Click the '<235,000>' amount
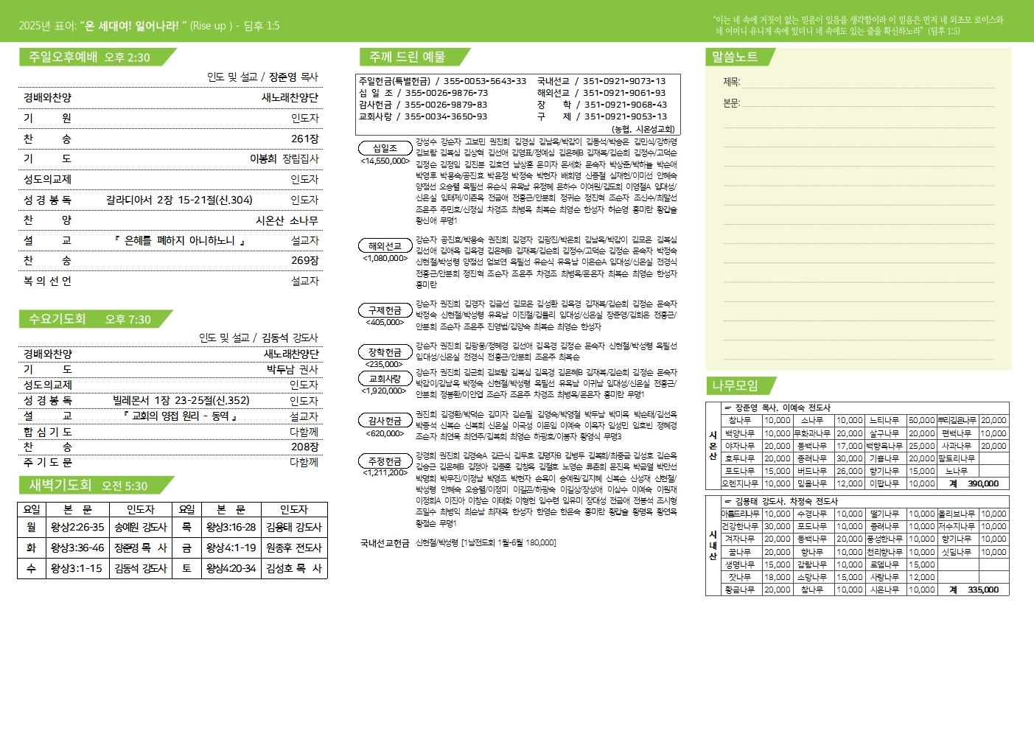The height and width of the screenshot is (731, 1034). point(384,364)
